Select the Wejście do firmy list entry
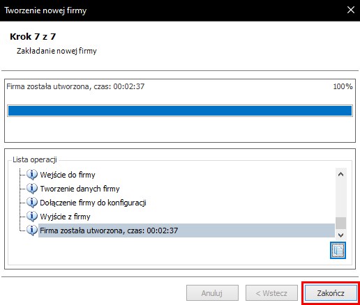This screenshot has height=305, width=360. (x=68, y=175)
